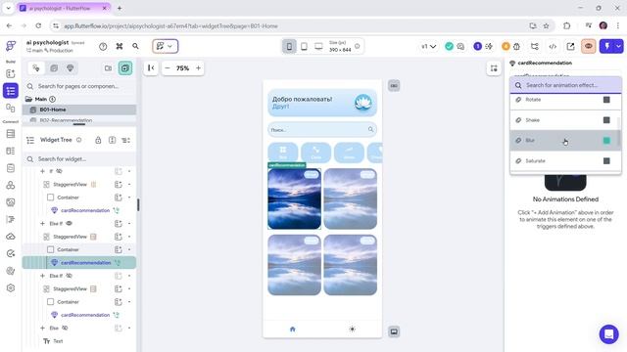Open Preview mode eye button
This screenshot has width=627, height=352.
click(589, 46)
